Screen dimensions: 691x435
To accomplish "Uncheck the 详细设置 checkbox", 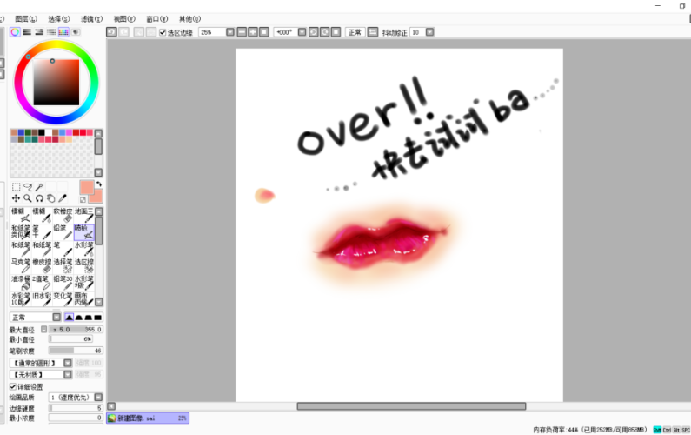I will point(13,386).
